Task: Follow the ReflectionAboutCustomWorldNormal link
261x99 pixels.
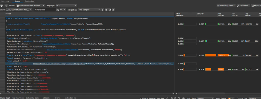Action: point(63,50)
